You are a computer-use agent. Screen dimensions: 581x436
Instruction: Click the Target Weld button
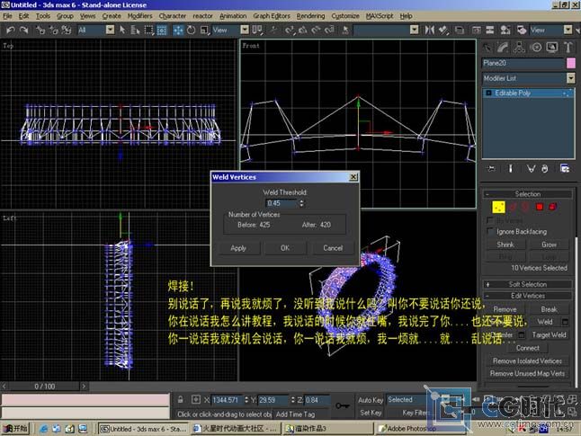point(549,335)
